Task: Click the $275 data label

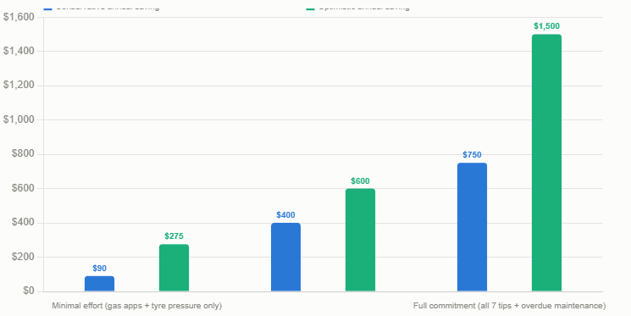Action: (174, 236)
